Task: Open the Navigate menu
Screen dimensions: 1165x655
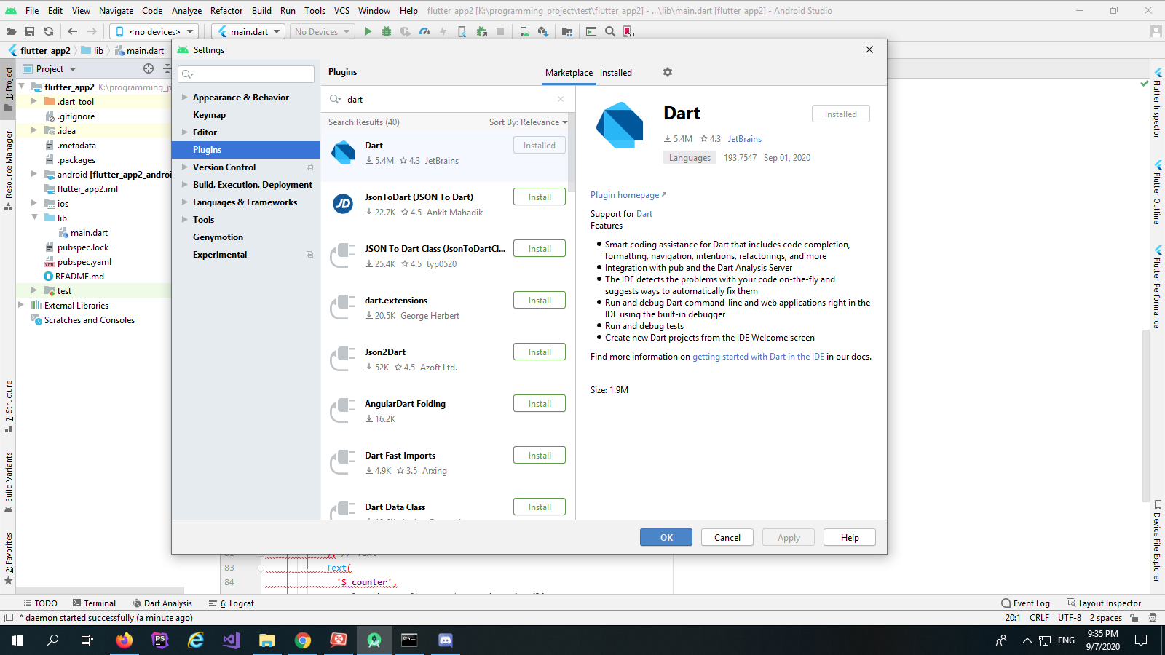Action: (x=116, y=11)
